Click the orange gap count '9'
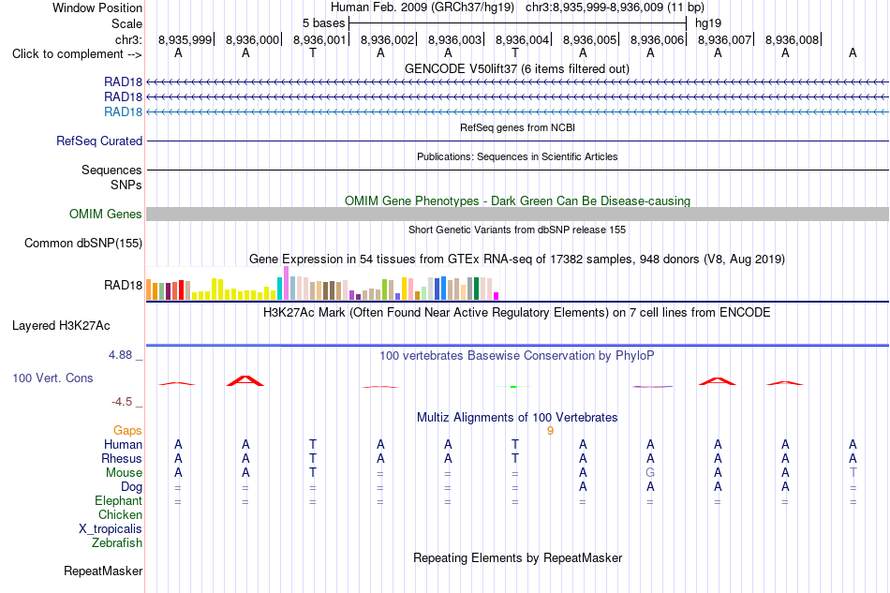Viewport: 890px width, 593px height. coord(550,431)
